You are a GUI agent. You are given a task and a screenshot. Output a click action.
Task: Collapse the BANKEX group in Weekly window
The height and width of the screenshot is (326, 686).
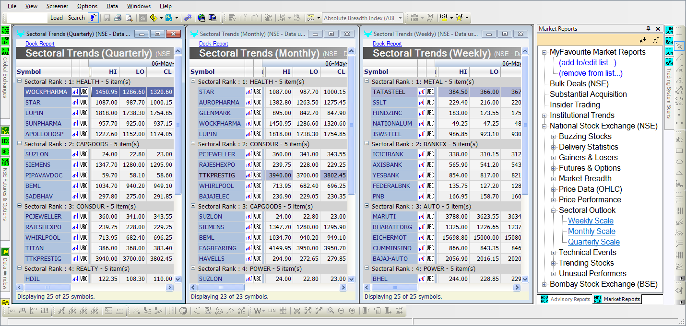367,144
